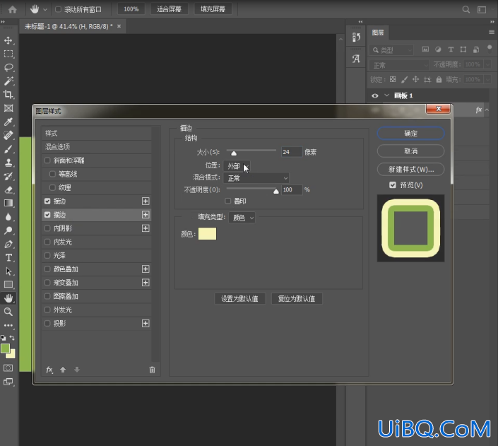
Task: Toggle Quick Mask mode icon
Action: (x=8, y=368)
